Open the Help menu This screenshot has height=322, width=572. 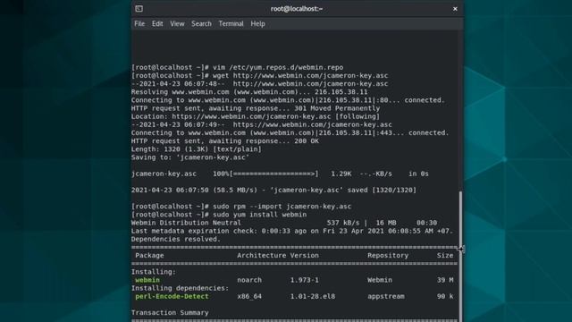tap(257, 24)
